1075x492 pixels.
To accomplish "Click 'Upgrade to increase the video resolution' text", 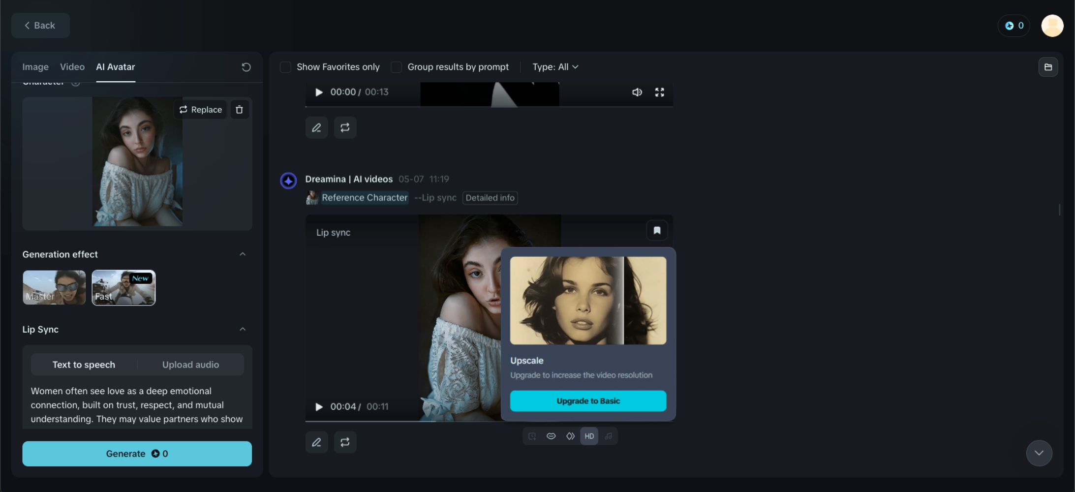I will 582,375.
